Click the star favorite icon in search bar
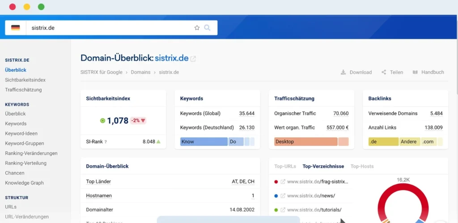This screenshot has width=458, height=223. [x=197, y=28]
